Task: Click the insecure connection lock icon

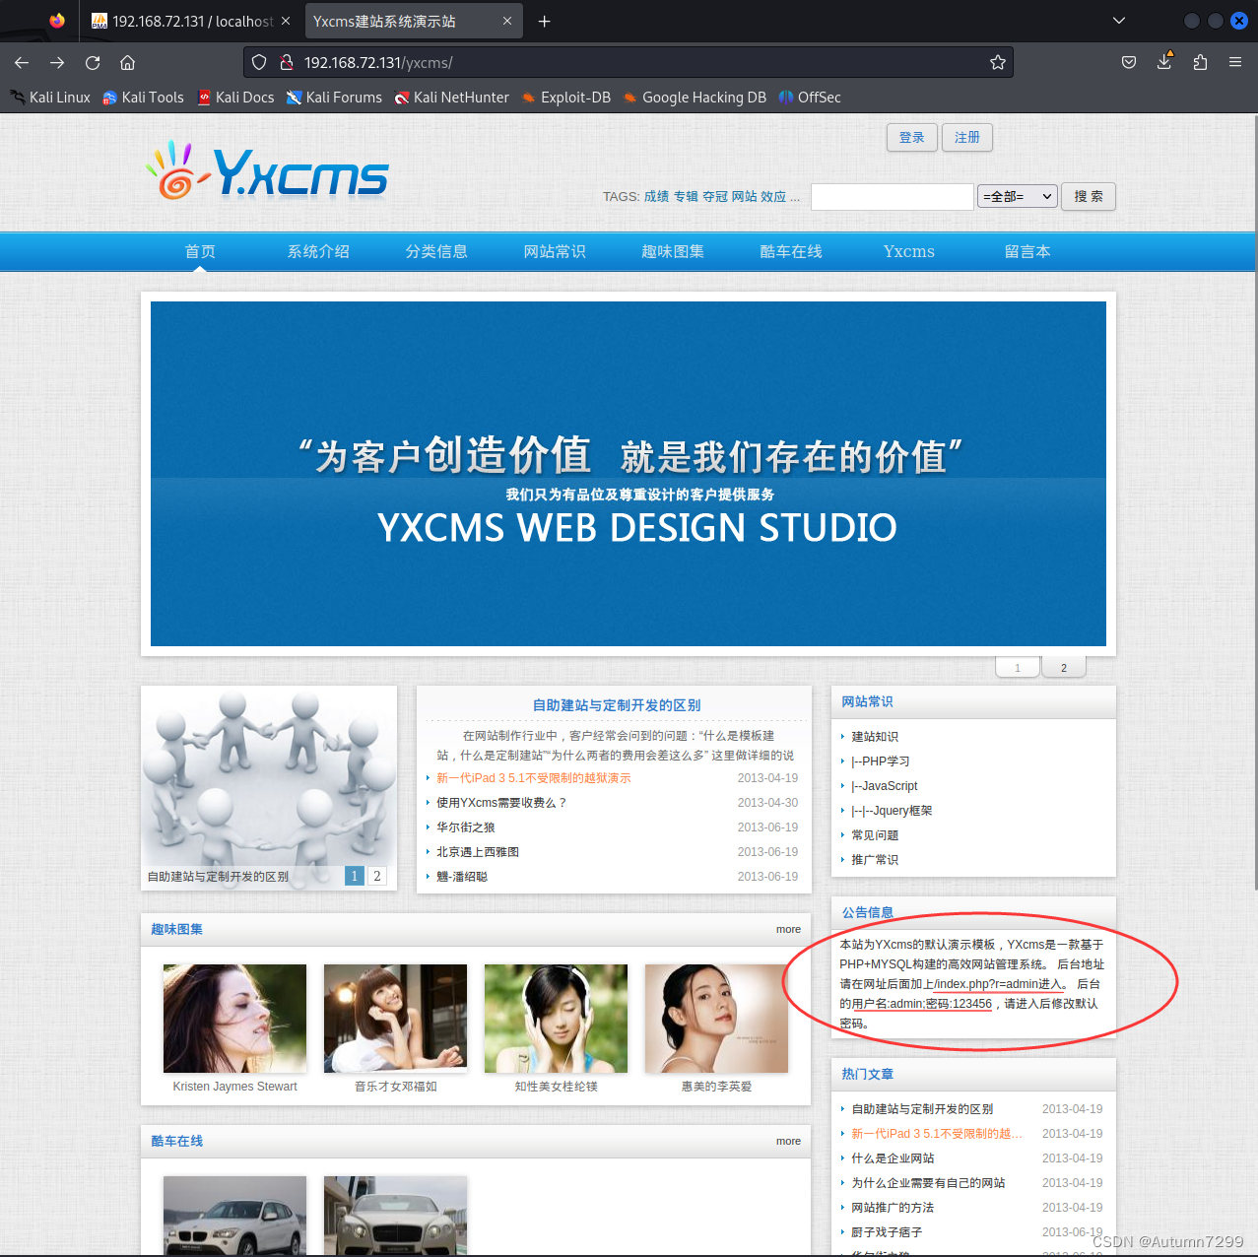Action: point(287,62)
